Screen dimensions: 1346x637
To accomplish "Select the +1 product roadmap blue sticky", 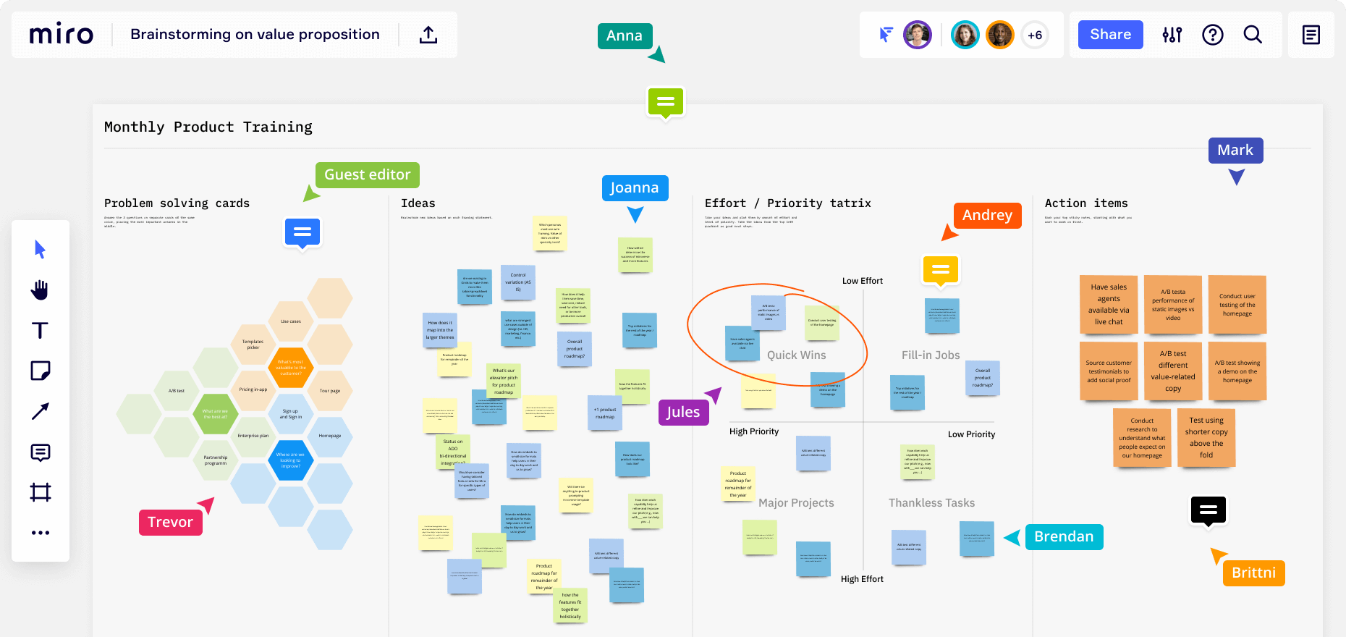I will [605, 413].
